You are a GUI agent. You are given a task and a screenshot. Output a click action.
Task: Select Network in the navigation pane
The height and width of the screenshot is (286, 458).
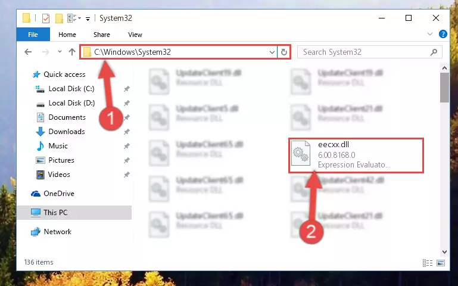tap(58, 232)
